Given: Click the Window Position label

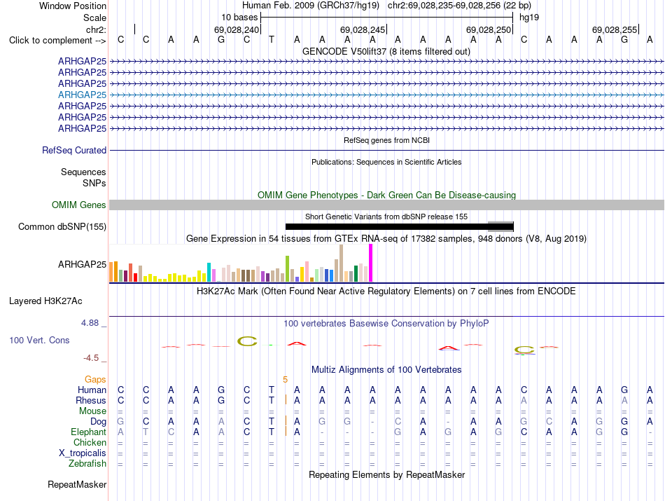Looking at the screenshot, I should (x=73, y=6).
